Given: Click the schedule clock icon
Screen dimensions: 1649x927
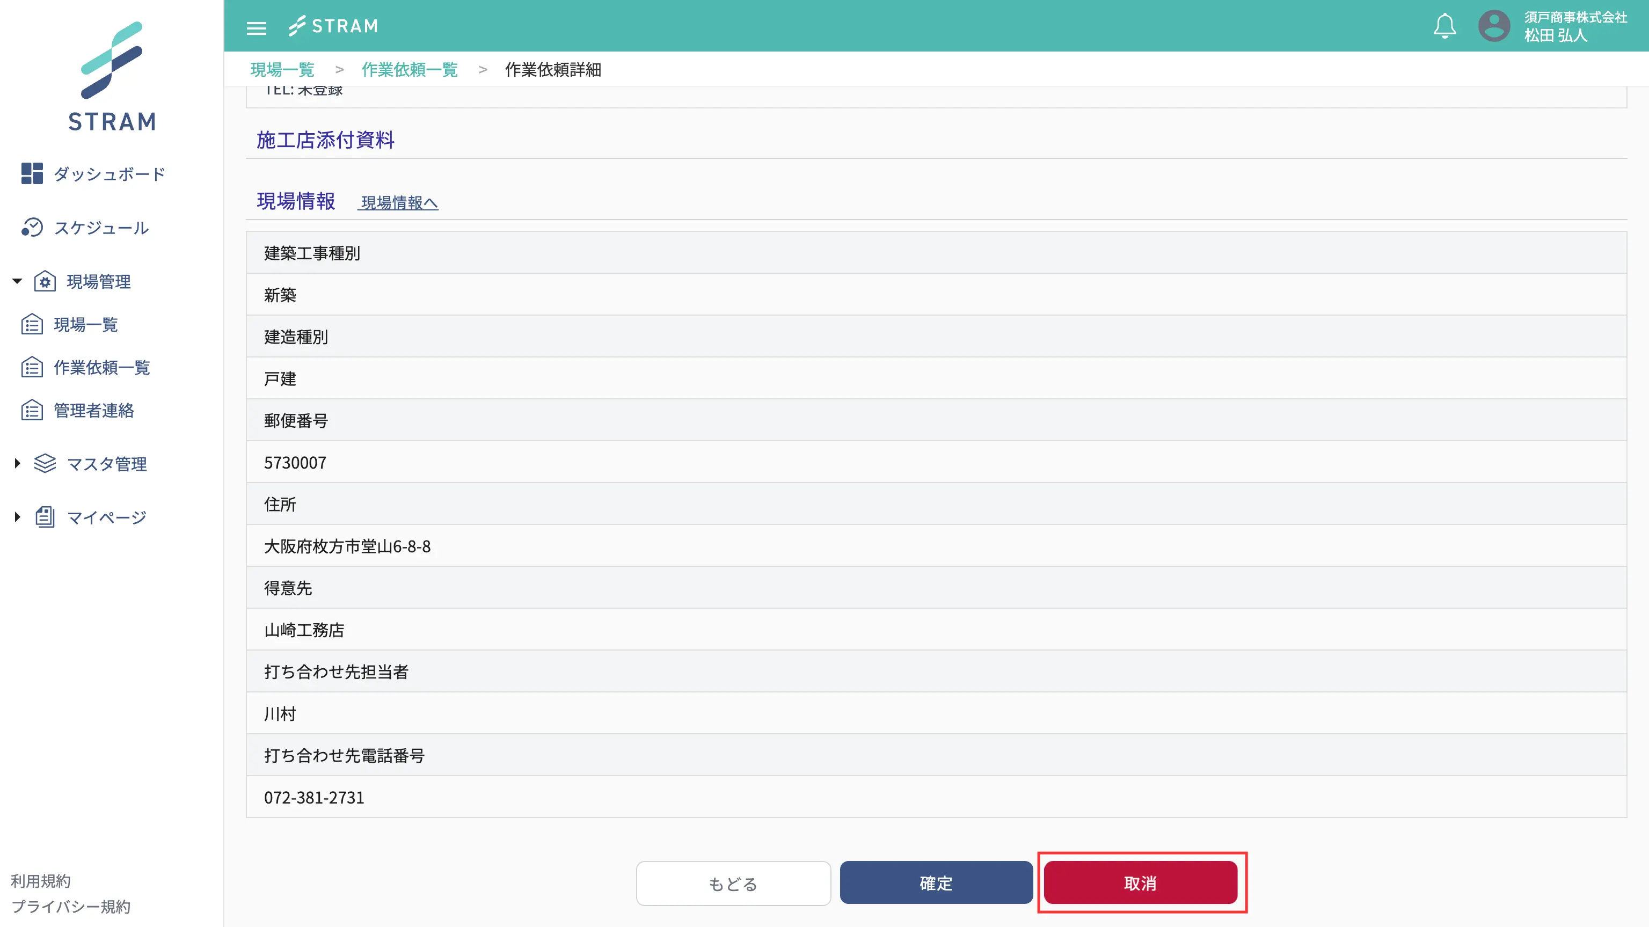Looking at the screenshot, I should (31, 227).
